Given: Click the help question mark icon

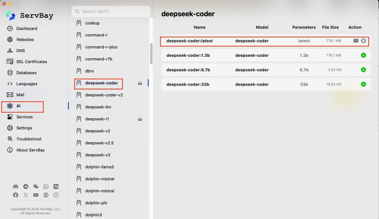Looking at the screenshot, I should pos(56,195).
